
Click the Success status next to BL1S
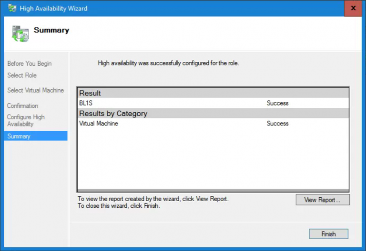(277, 103)
